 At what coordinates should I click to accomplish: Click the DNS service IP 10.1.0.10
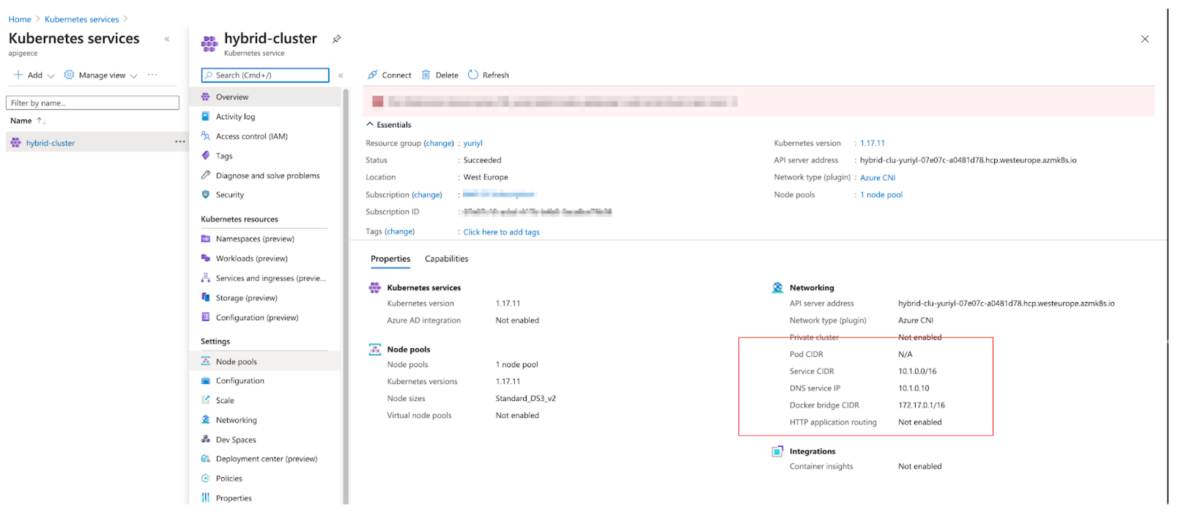913,388
